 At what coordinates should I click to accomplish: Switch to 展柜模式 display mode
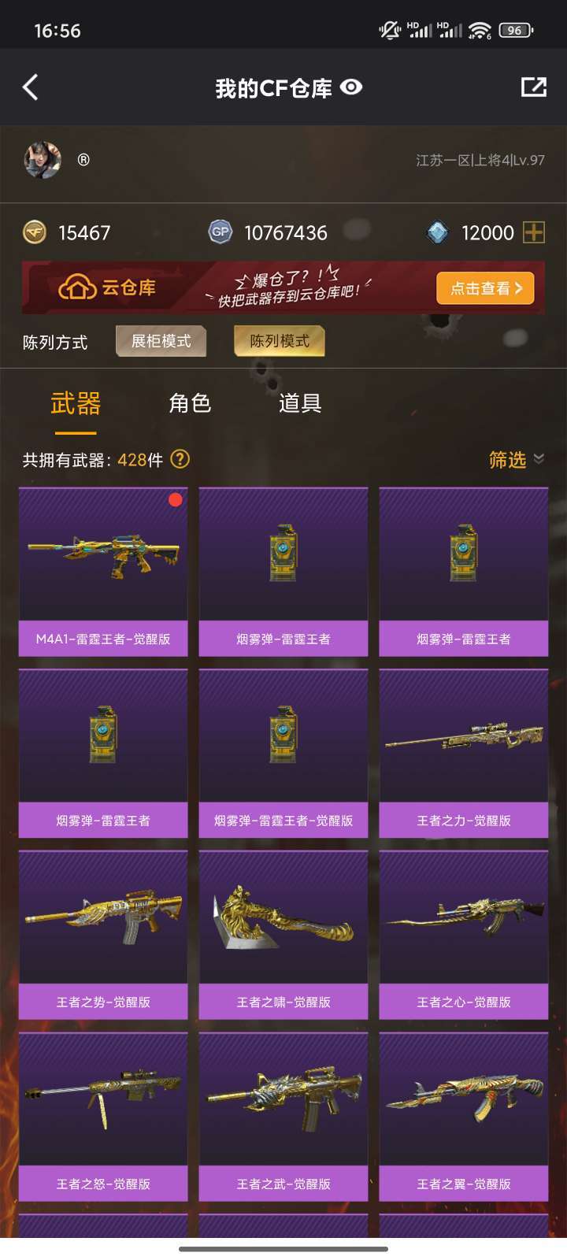click(x=161, y=341)
